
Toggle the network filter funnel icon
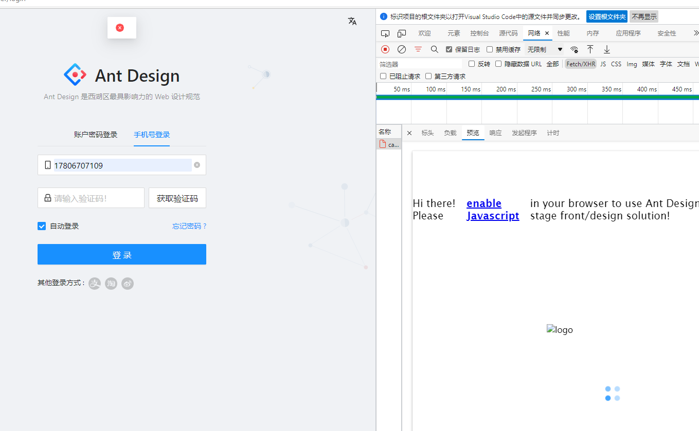click(418, 49)
